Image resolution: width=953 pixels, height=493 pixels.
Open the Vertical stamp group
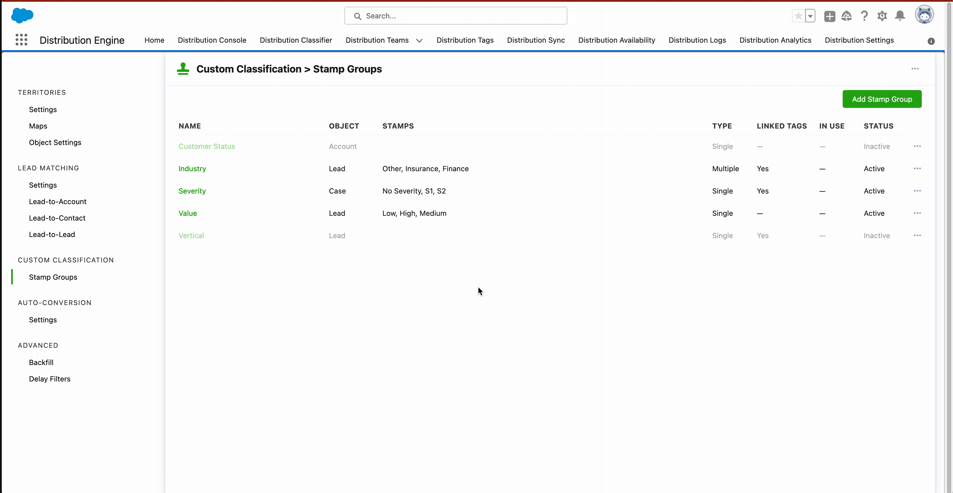(191, 235)
